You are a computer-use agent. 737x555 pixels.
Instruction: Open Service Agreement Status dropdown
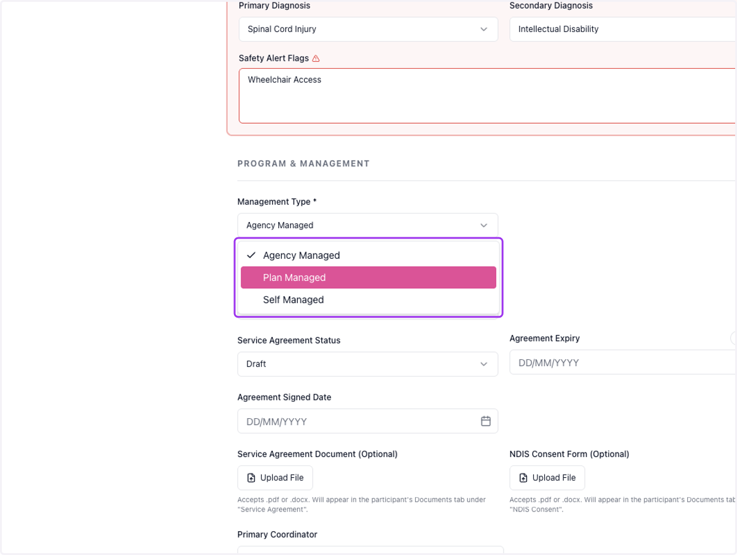click(x=368, y=364)
